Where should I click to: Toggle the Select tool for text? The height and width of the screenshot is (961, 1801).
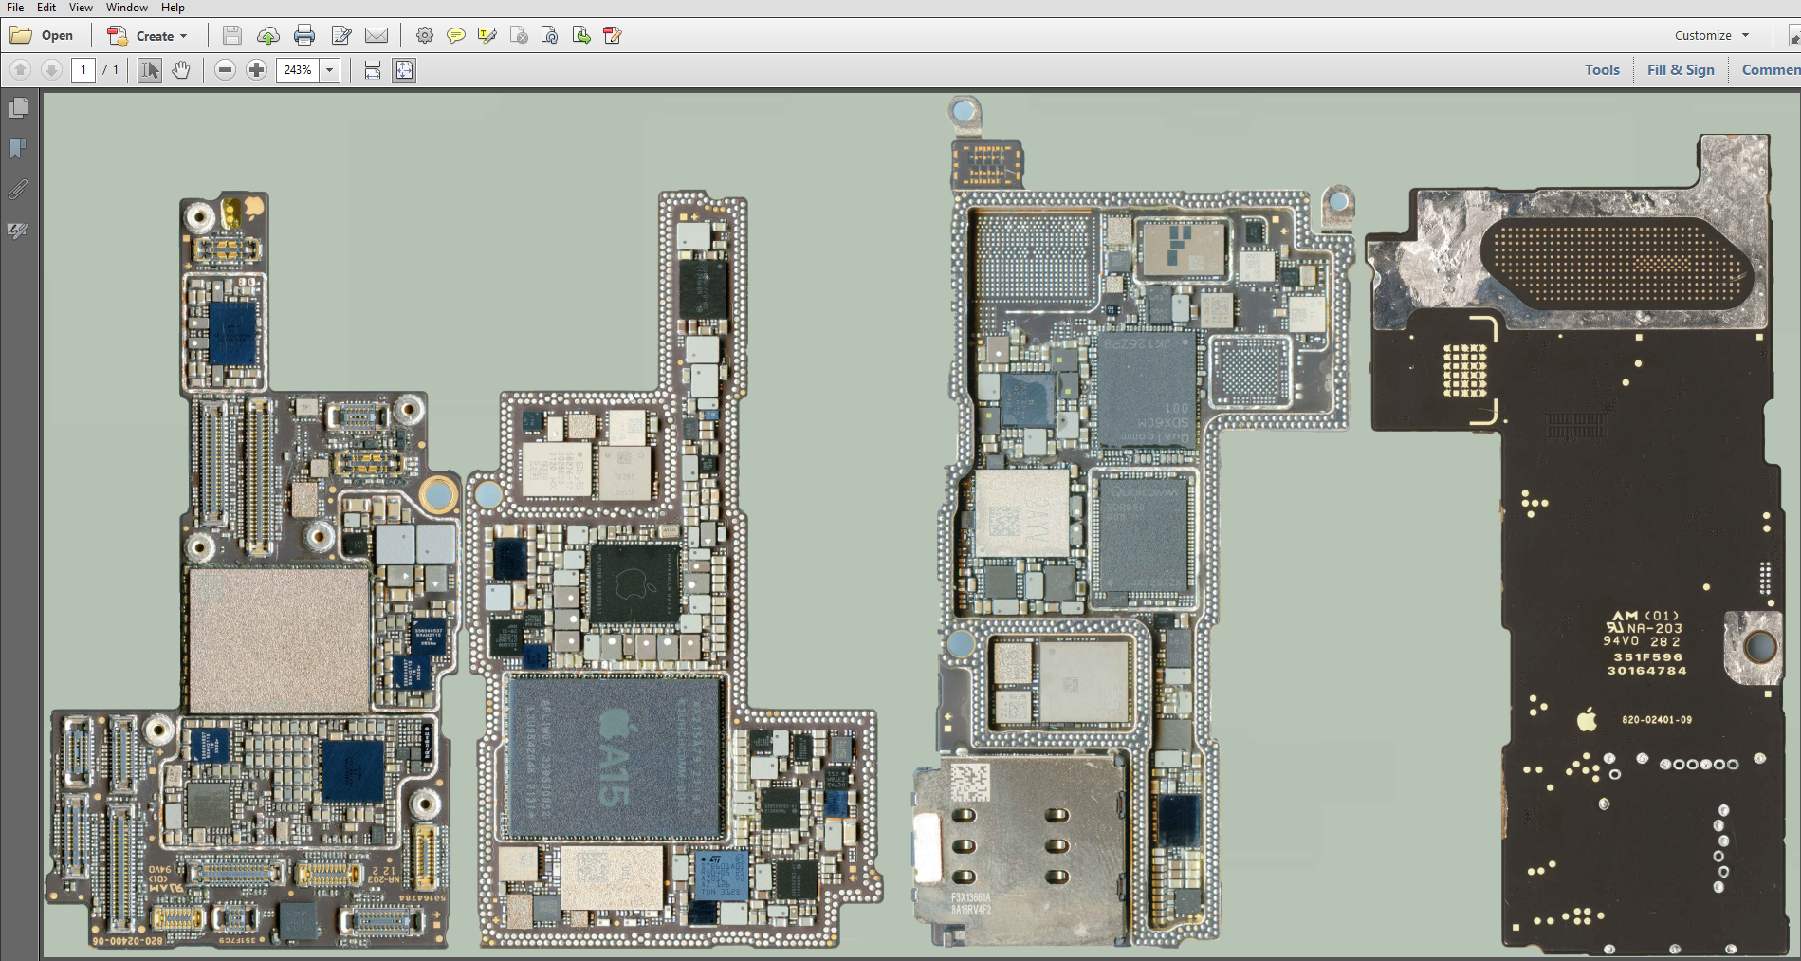tap(150, 70)
